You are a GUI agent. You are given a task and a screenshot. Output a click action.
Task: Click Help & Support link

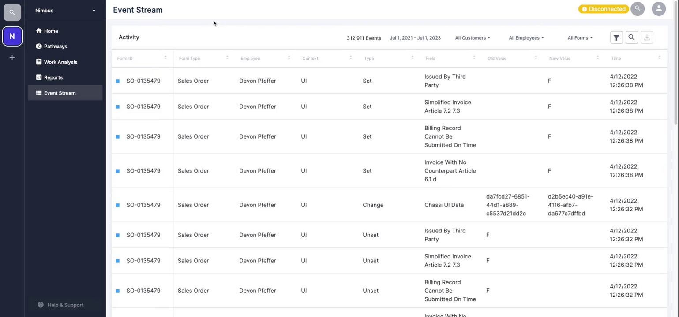click(x=65, y=305)
